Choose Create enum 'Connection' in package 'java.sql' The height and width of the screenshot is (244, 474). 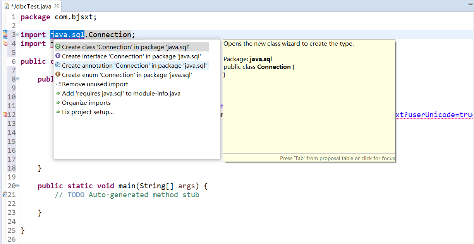click(132, 75)
